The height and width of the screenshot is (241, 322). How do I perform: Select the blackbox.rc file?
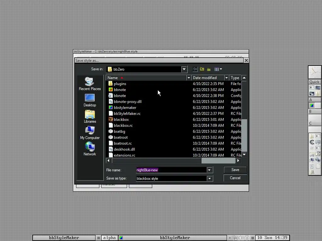123,126
